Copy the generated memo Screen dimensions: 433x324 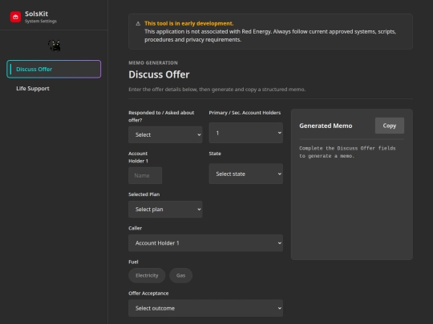[x=390, y=126]
